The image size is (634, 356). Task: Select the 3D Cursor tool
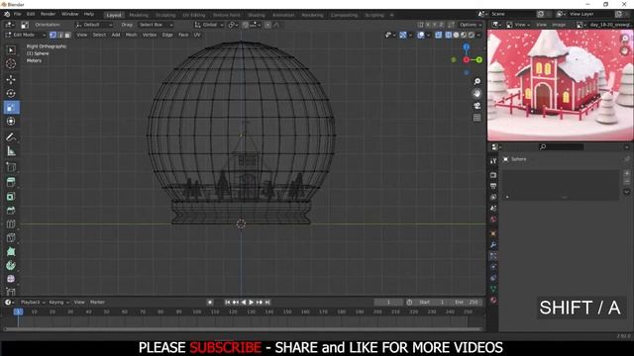point(11,63)
